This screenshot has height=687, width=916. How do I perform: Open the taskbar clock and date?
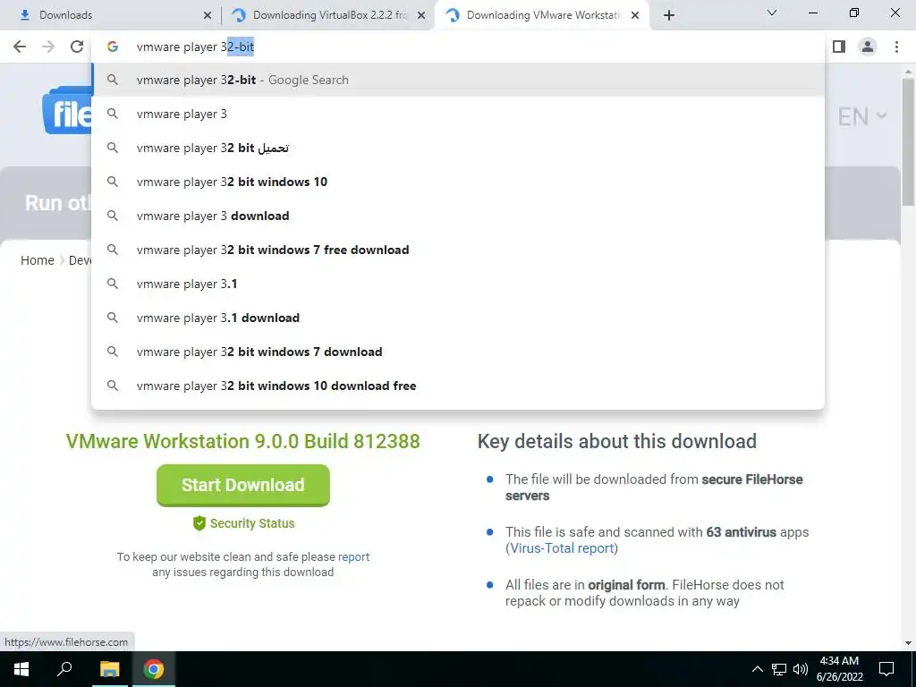[839, 669]
